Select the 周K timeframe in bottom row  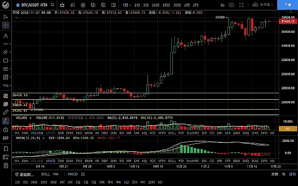pos(135,182)
